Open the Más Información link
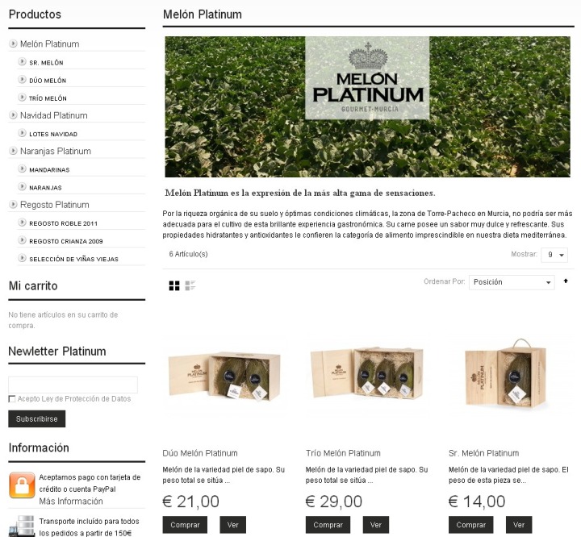581x537 pixels. click(71, 501)
